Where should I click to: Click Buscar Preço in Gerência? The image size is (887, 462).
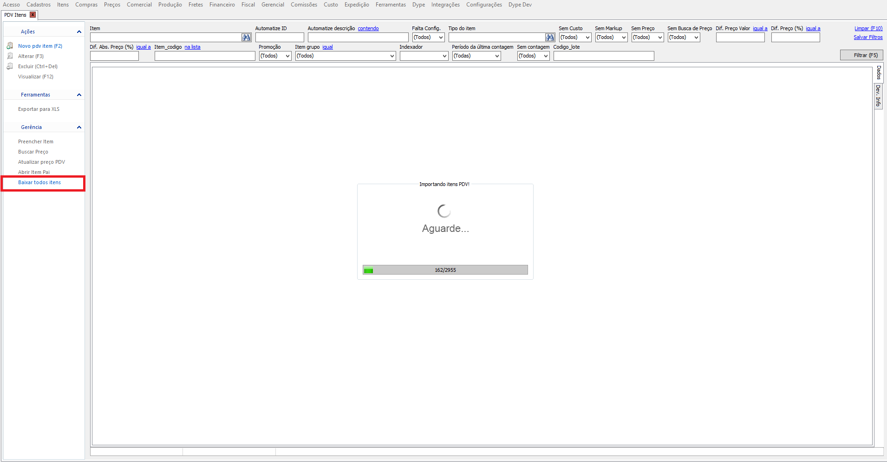[x=33, y=152]
